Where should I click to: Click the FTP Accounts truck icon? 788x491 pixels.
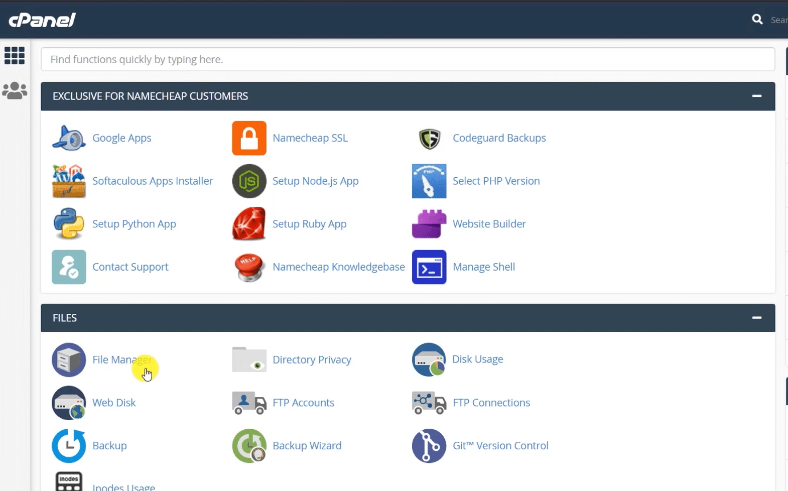[249, 403]
